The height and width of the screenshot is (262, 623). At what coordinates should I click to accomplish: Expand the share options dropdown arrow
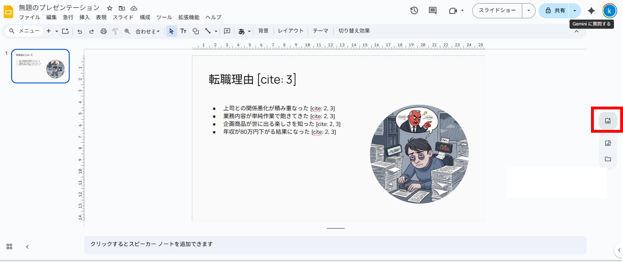[x=575, y=11]
